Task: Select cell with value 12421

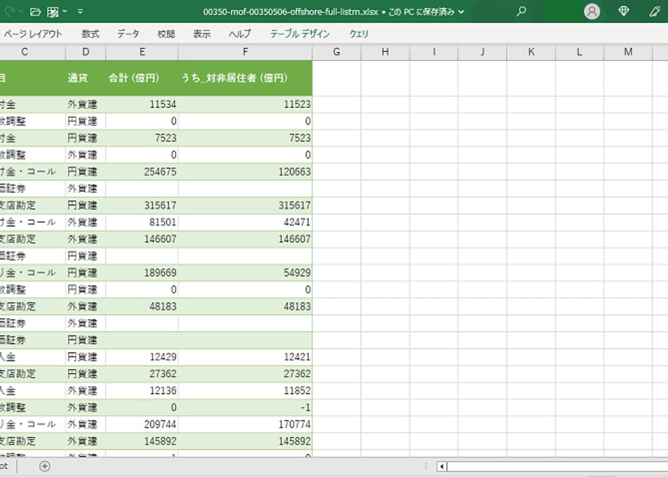Action: coord(245,357)
